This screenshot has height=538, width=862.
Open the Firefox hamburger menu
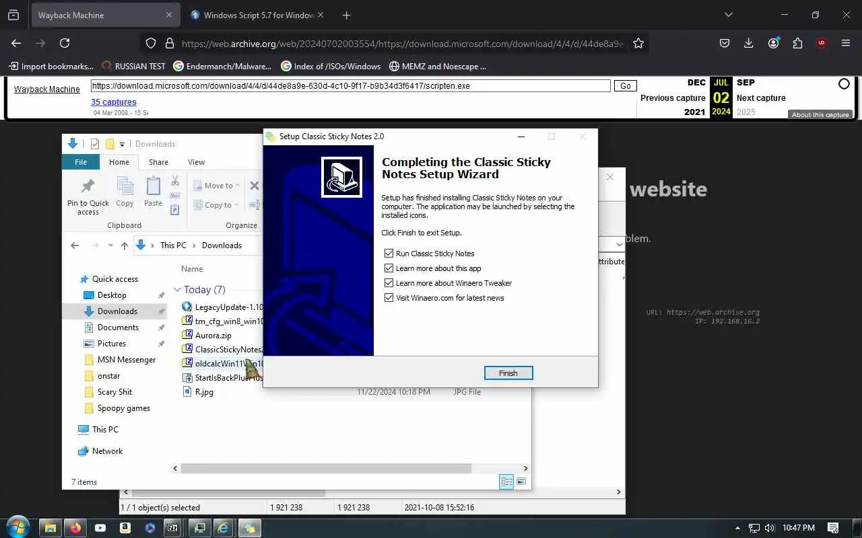(x=846, y=43)
